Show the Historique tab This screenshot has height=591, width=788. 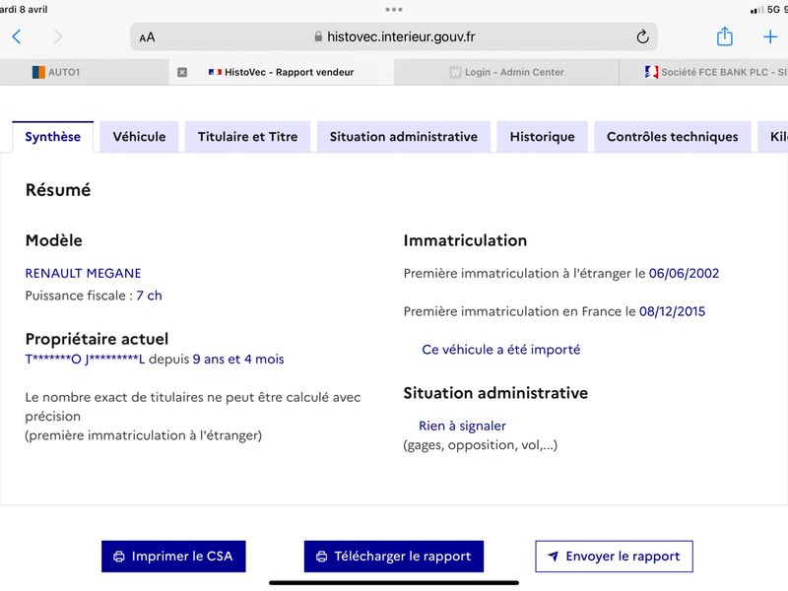click(543, 137)
